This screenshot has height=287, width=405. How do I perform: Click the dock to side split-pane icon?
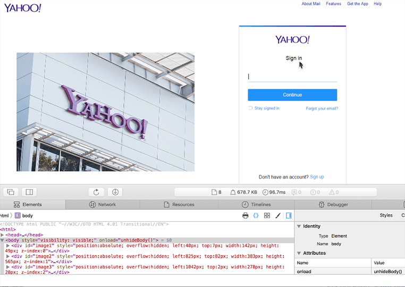29,192
